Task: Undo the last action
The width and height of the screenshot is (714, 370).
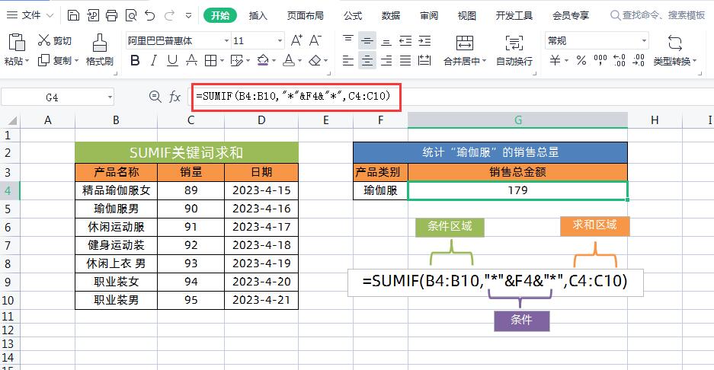Action: (149, 15)
